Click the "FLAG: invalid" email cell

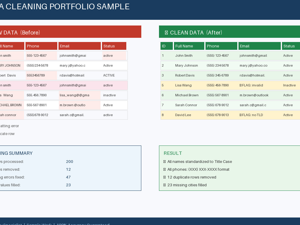[x=251, y=85]
